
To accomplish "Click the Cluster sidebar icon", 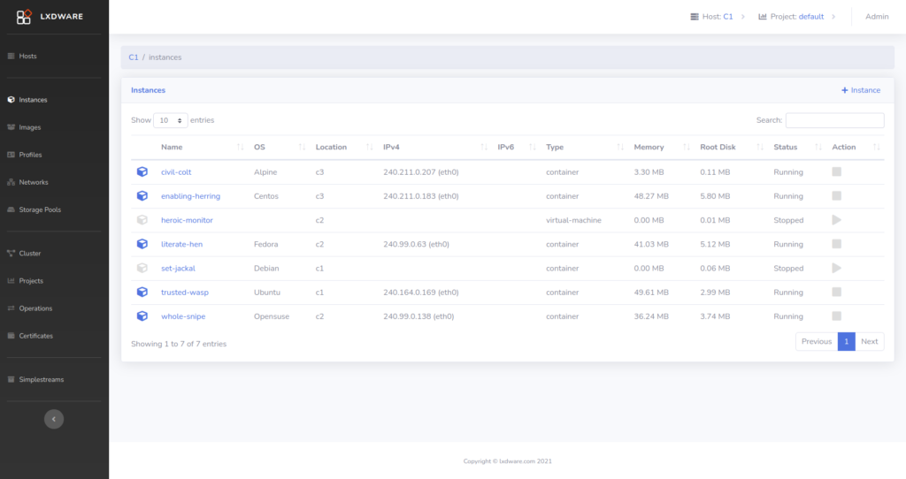I will (x=11, y=254).
